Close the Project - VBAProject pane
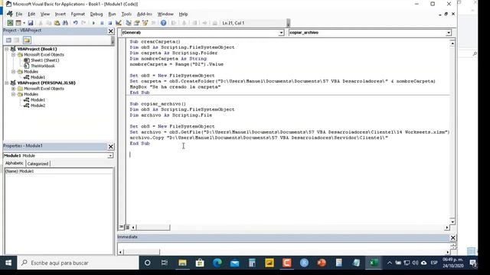Image resolution: width=490 pixels, height=275 pixels. pyautogui.click(x=110, y=31)
